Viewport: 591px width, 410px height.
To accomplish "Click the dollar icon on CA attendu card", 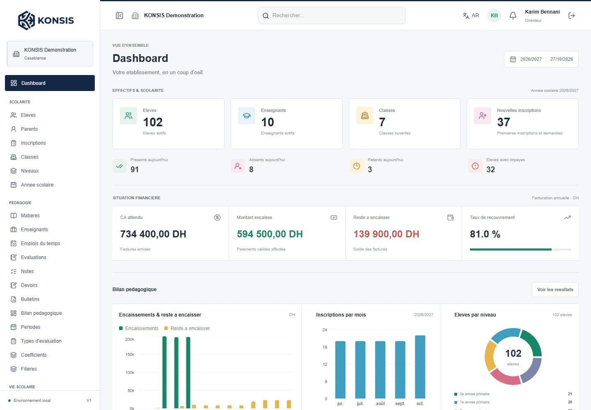I will tap(218, 217).
